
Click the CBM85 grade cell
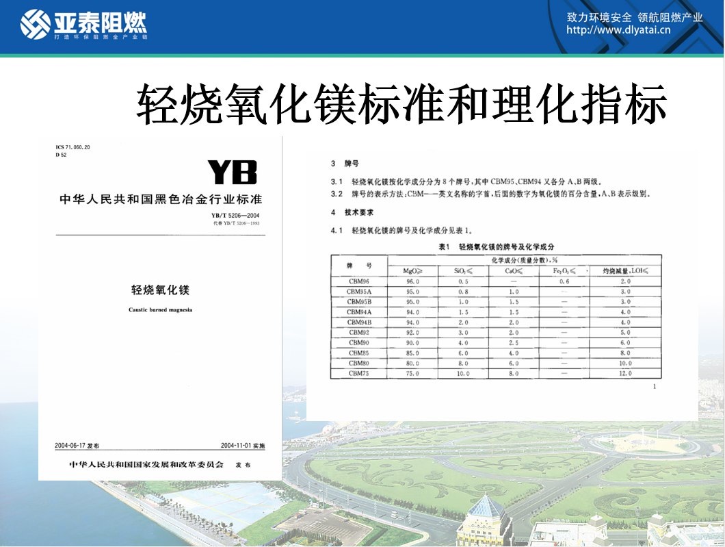[359, 353]
